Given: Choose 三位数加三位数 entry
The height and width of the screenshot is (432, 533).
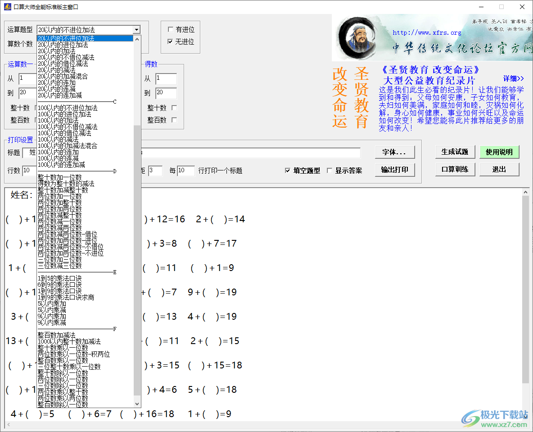Looking at the screenshot, I should pos(85,259).
